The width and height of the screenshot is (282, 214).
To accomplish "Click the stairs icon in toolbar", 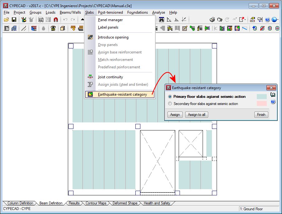I will pos(24,28).
